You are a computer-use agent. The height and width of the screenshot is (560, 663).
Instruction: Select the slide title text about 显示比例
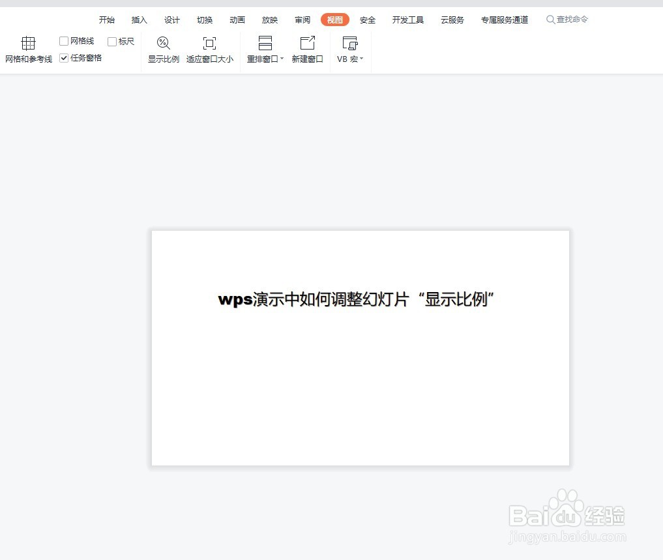[x=356, y=299]
